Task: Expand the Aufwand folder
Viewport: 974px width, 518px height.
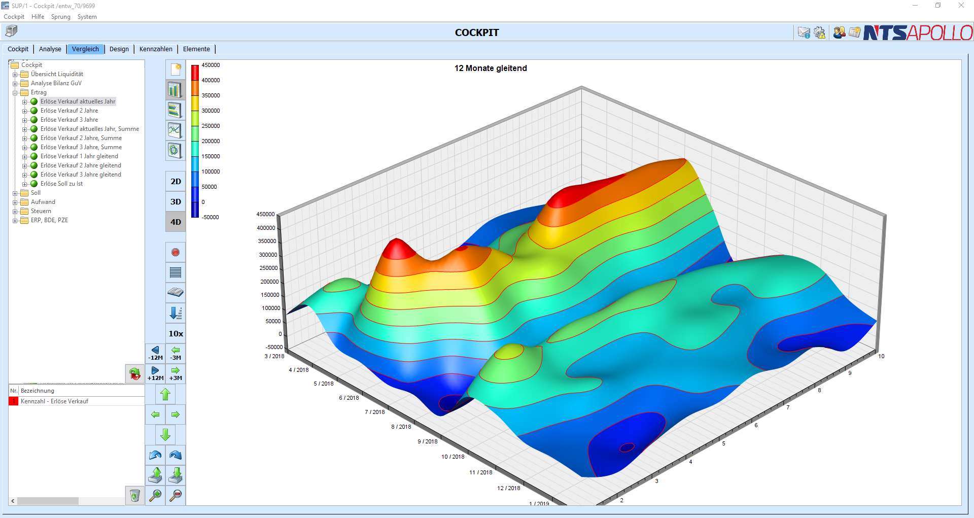Action: click(15, 202)
